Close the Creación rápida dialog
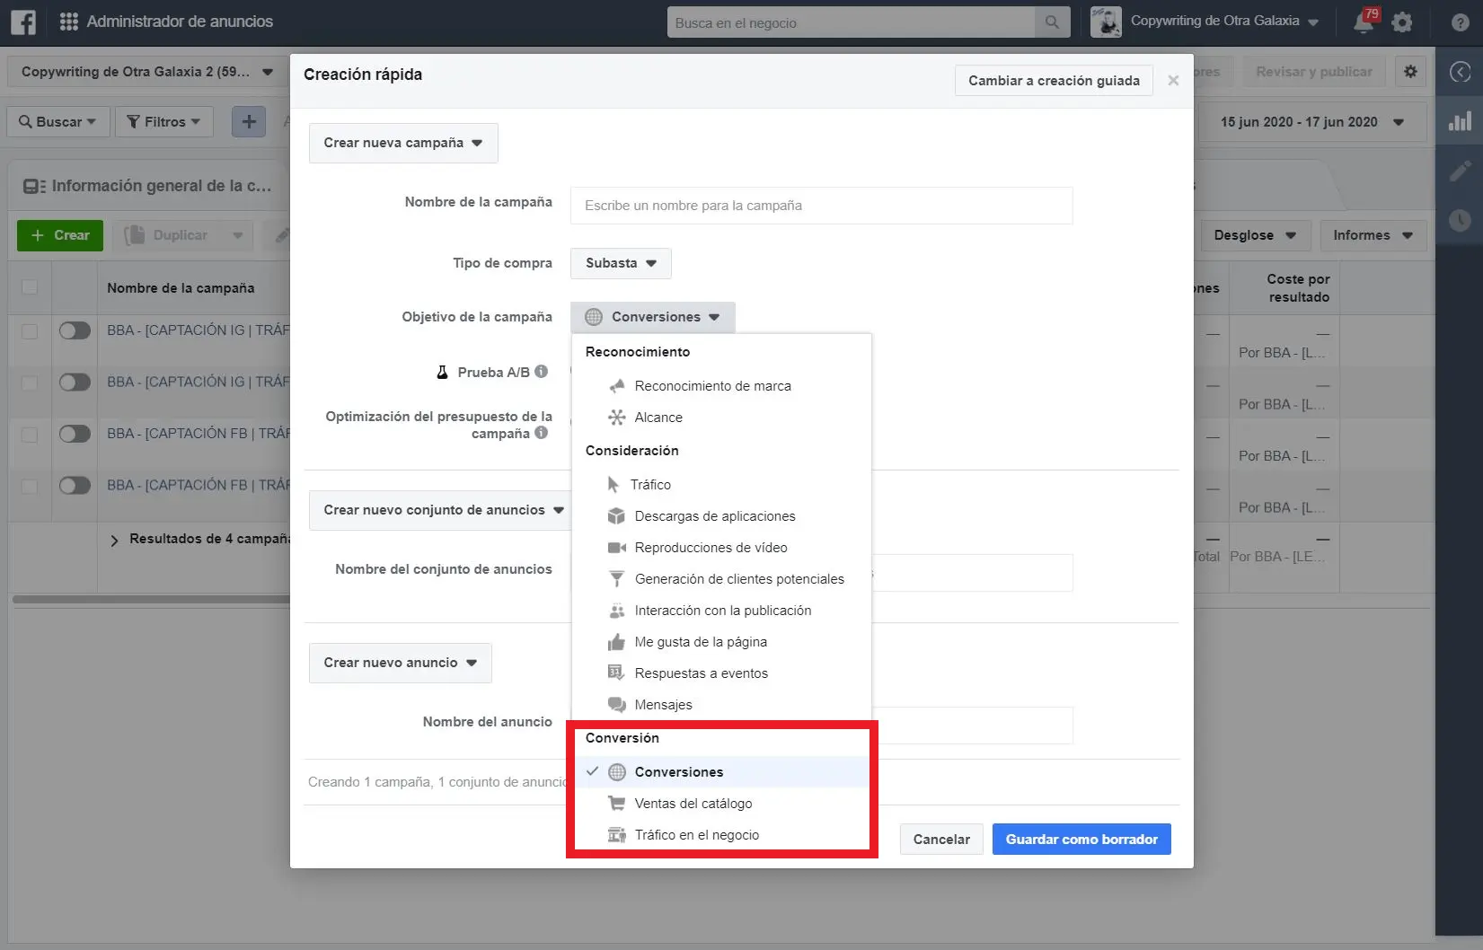Image resolution: width=1483 pixels, height=950 pixels. pos(1173,81)
